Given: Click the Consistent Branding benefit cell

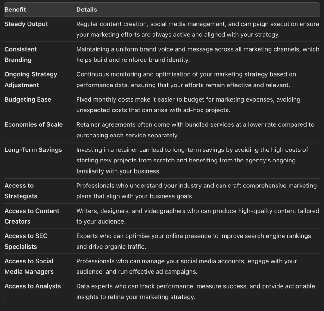Looking at the screenshot, I should [x=21, y=54].
